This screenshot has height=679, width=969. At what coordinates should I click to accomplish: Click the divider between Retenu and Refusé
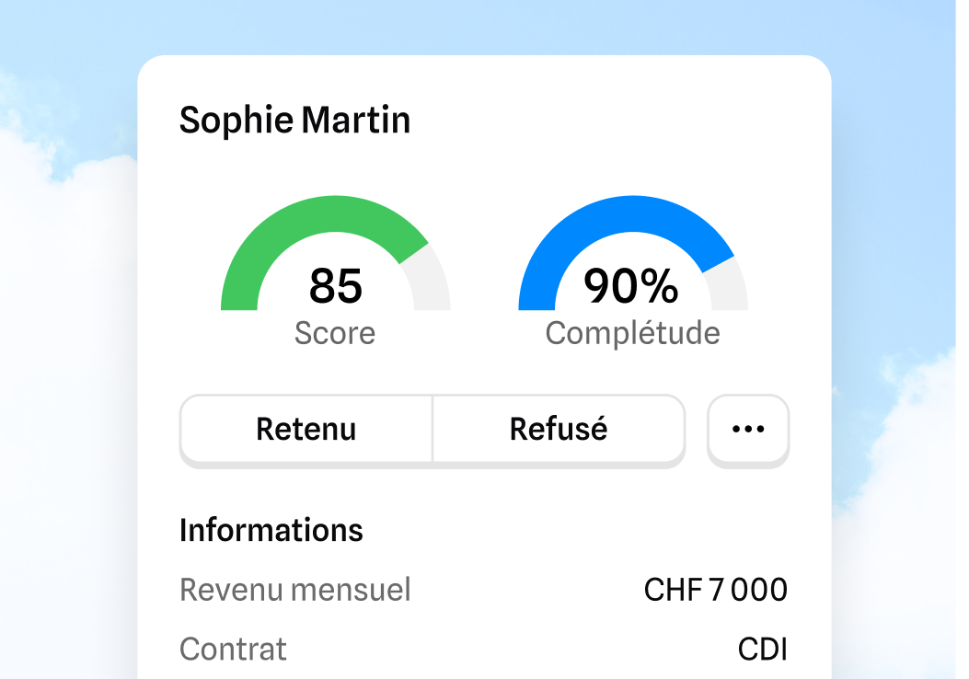[433, 429]
